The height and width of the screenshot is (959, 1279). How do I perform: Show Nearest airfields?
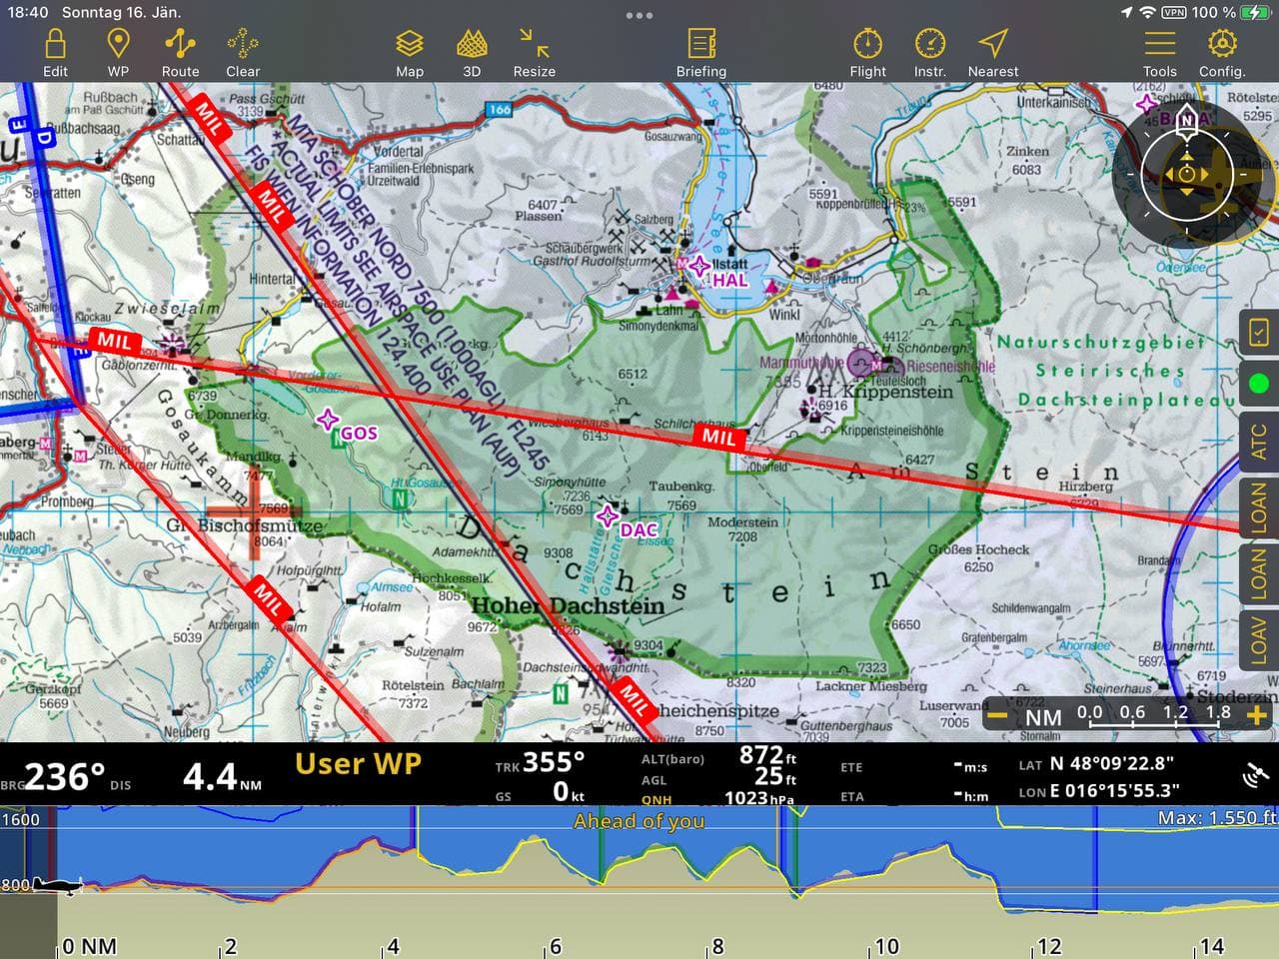coord(992,52)
